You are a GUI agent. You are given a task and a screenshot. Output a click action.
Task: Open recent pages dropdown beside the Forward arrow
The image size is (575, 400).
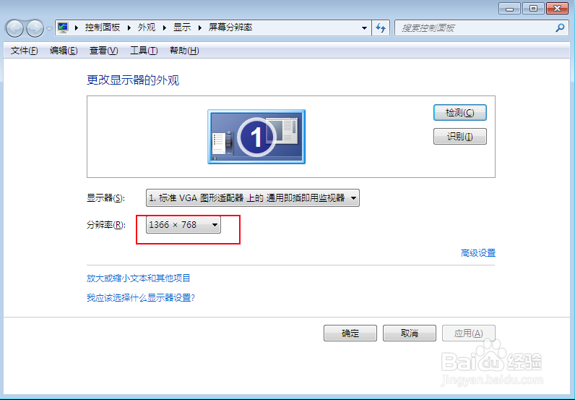(49, 28)
